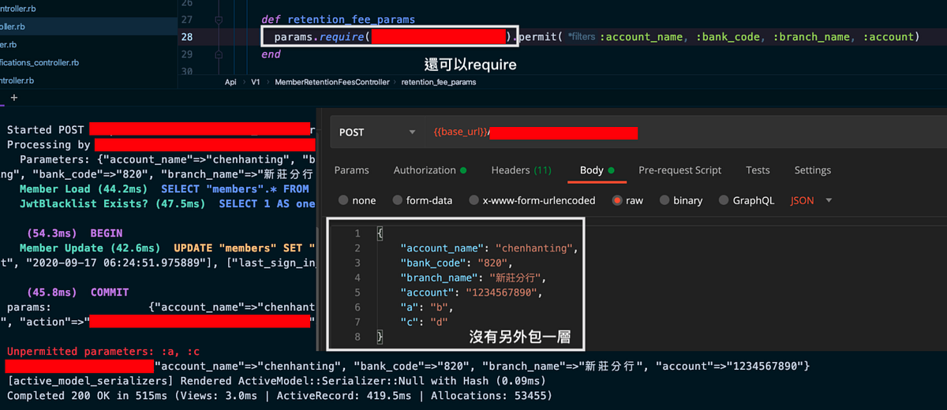Click the V1 breadcrumb
Screen dimensions: 947x410
(256, 82)
